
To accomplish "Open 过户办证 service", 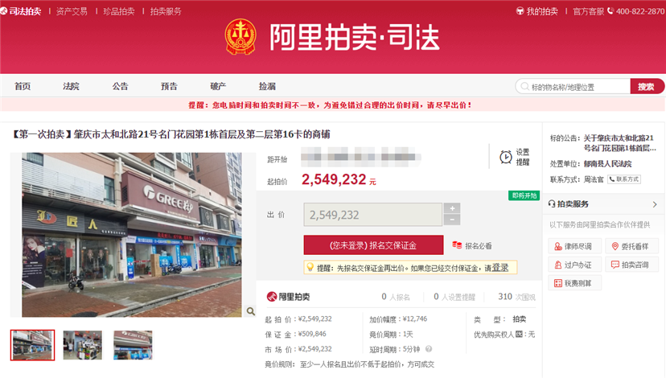I will (574, 265).
